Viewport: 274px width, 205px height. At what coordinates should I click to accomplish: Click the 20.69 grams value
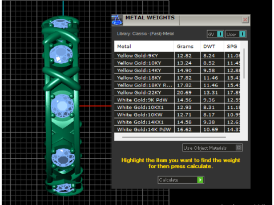pos(184,93)
